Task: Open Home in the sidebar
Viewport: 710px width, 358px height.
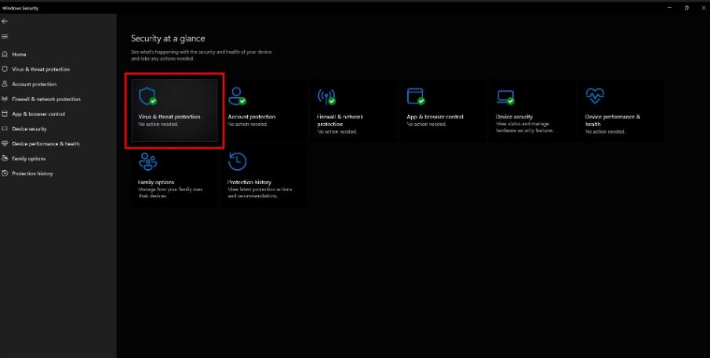Action: [x=19, y=54]
